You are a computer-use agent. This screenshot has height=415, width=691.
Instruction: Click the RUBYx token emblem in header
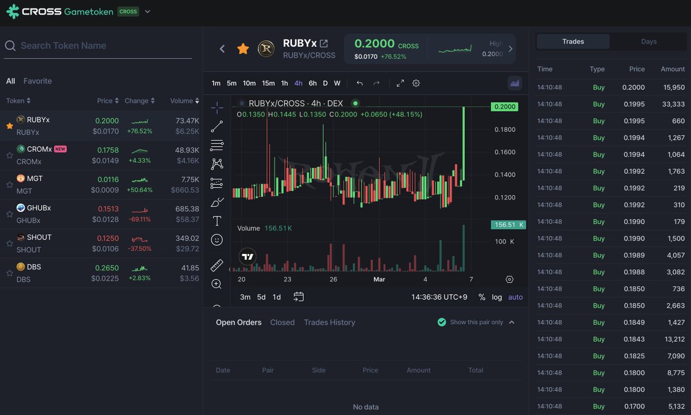266,49
